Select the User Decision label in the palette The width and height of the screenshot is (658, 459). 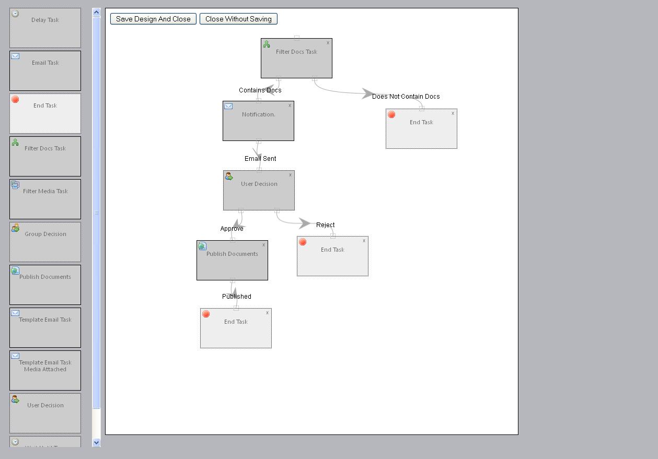point(45,405)
